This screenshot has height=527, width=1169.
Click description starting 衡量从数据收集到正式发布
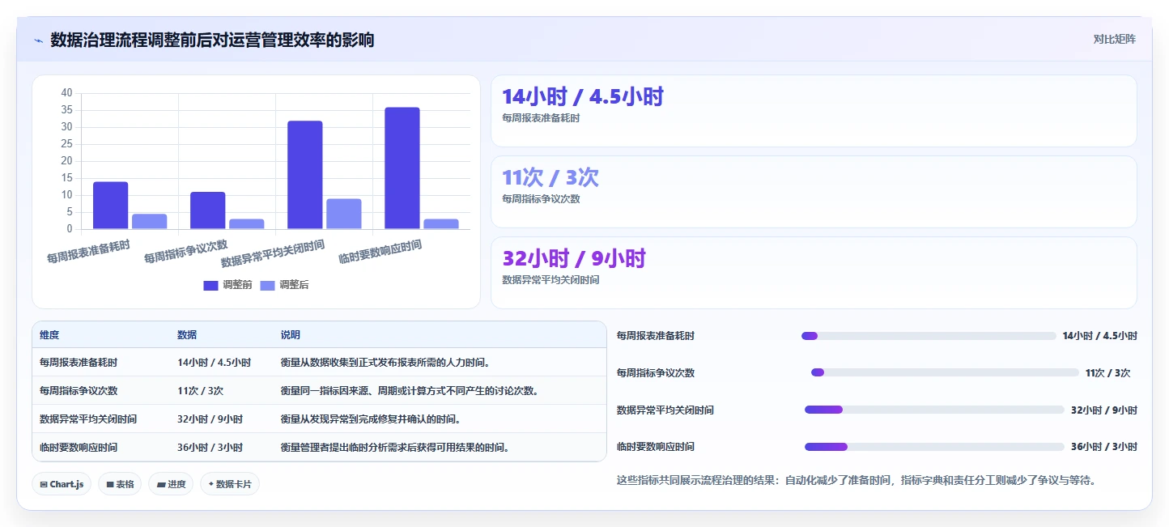(386, 363)
